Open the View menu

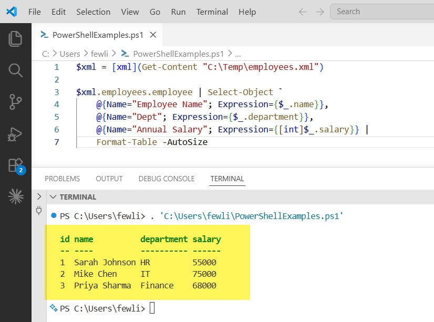[130, 12]
